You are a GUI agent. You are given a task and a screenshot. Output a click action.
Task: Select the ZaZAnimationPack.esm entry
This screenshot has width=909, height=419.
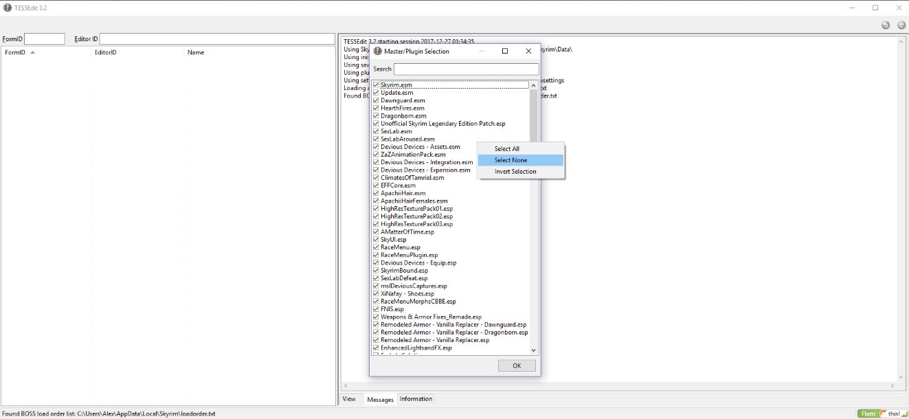tap(413, 155)
